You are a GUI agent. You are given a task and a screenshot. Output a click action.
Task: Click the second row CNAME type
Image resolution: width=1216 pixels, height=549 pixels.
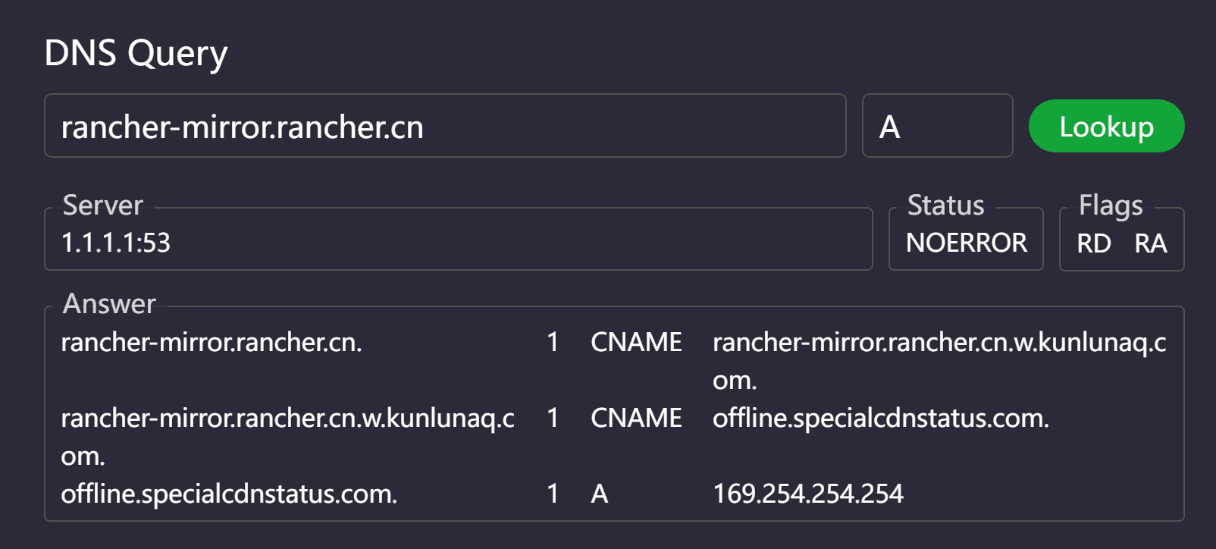pos(636,418)
